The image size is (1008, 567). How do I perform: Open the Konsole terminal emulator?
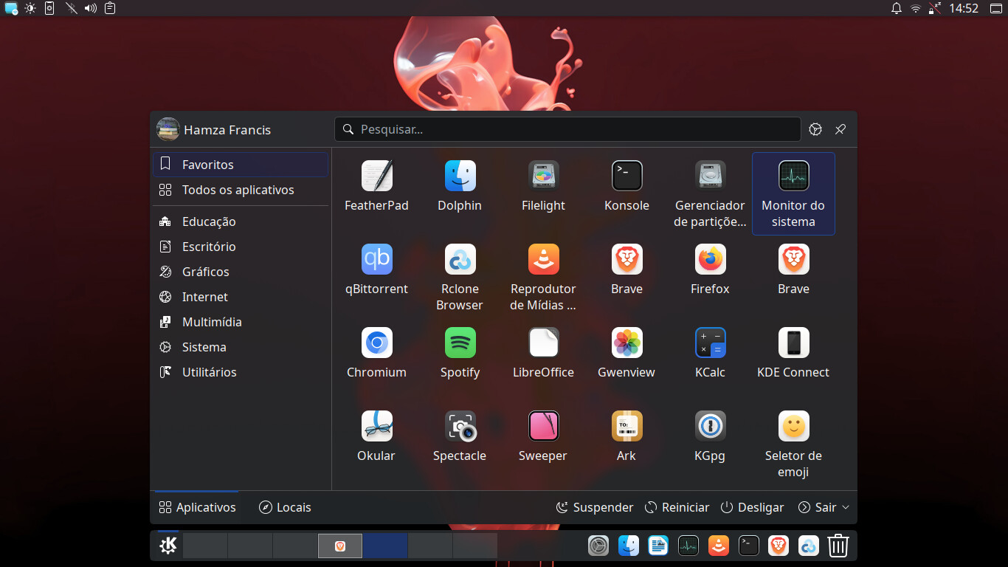(626, 176)
